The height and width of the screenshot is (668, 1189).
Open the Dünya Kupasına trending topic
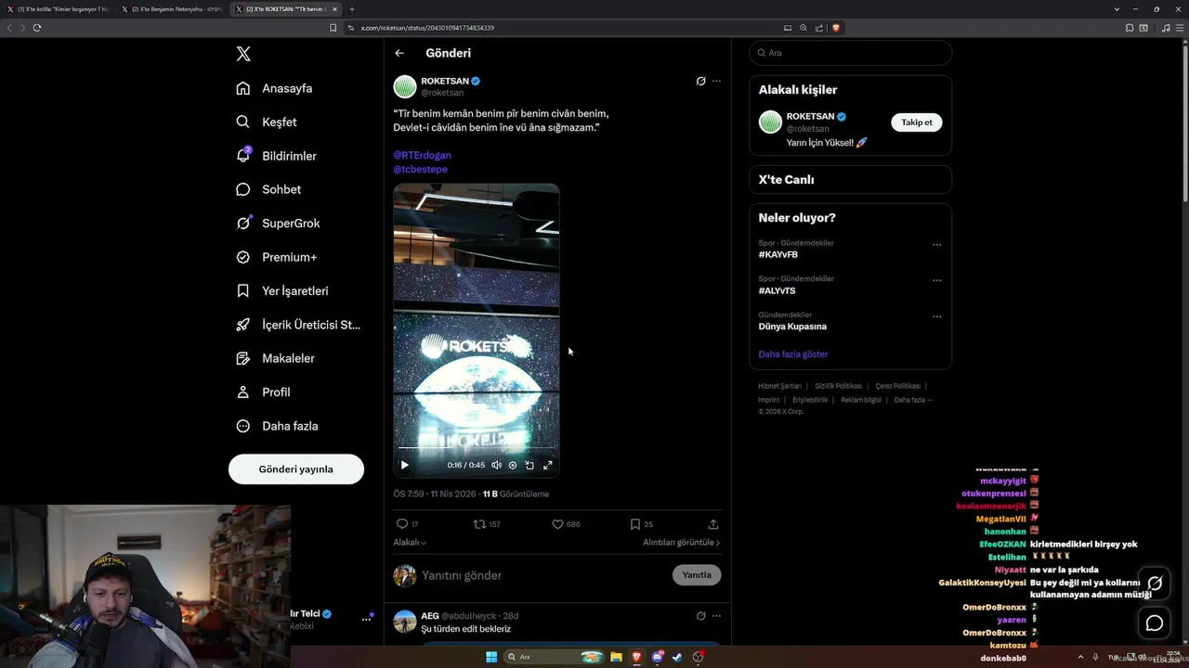pyautogui.click(x=792, y=327)
